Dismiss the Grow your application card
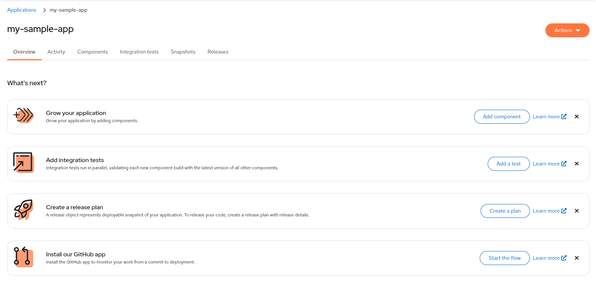The height and width of the screenshot is (285, 596). [577, 116]
